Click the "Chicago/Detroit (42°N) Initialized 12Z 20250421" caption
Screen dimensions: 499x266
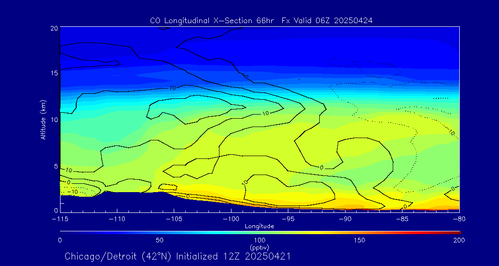coord(177,256)
